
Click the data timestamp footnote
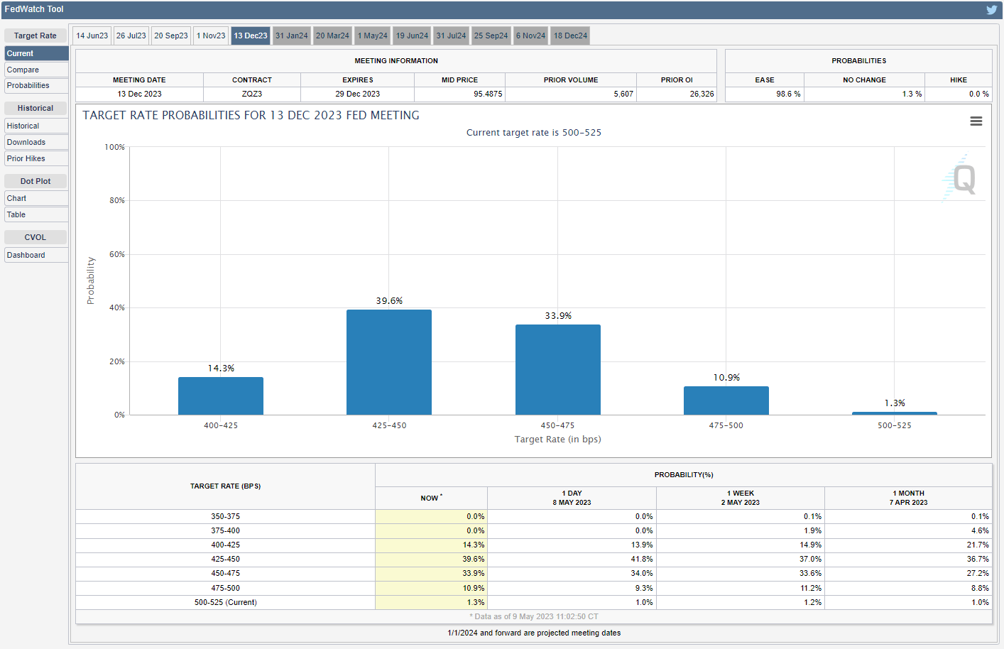point(534,616)
